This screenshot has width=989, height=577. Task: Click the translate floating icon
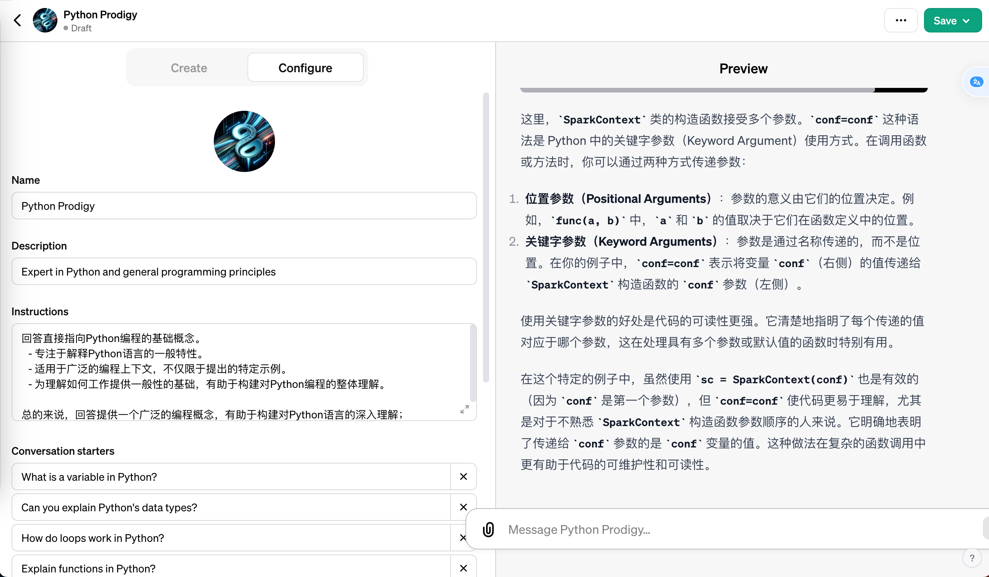(976, 82)
